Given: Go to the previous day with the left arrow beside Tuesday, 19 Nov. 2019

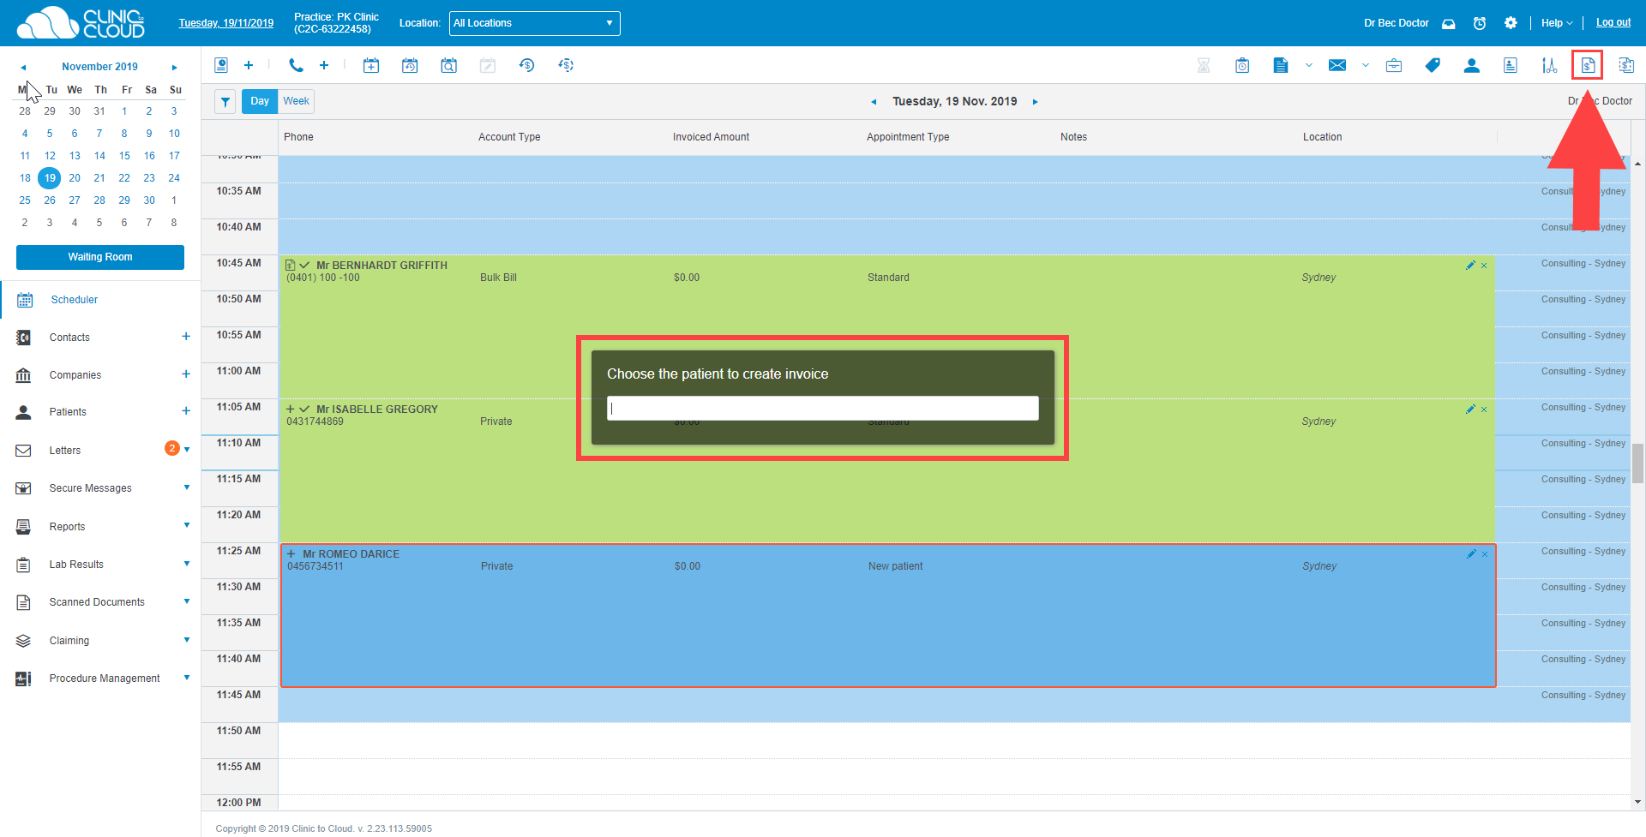Looking at the screenshot, I should point(874,102).
